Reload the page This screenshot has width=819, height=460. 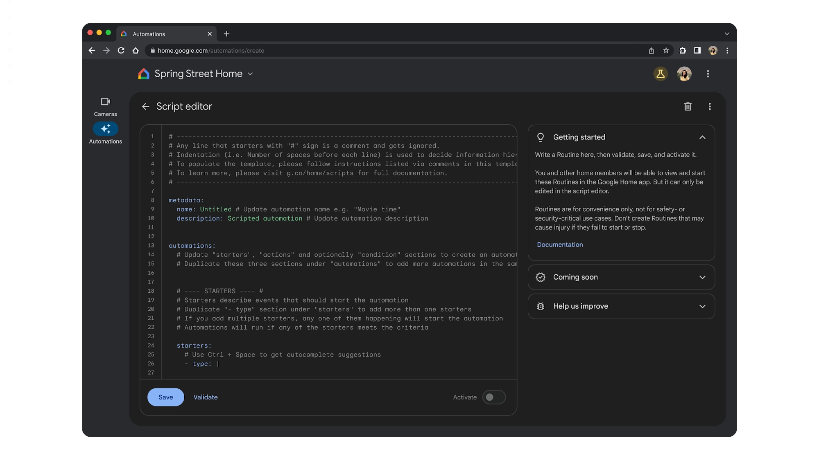tap(121, 51)
